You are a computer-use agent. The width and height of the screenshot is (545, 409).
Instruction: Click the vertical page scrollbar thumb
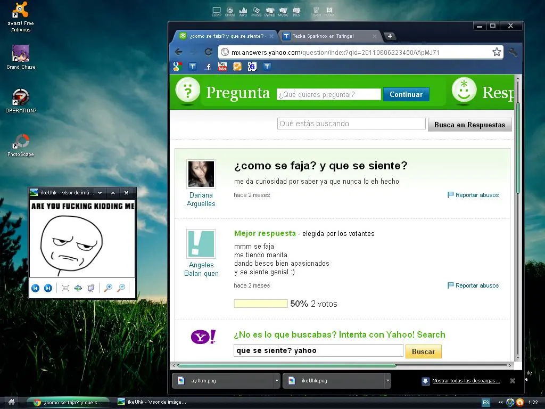coord(518,149)
